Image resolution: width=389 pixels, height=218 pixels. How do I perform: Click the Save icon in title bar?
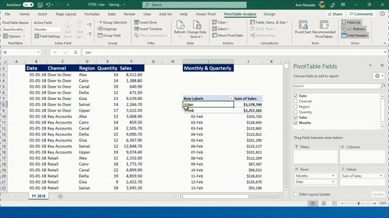(x=40, y=5)
